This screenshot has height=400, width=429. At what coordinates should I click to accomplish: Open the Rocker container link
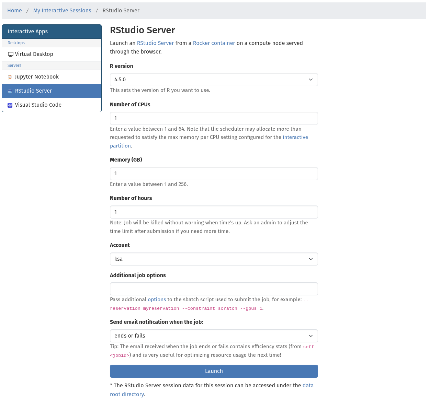coord(214,43)
